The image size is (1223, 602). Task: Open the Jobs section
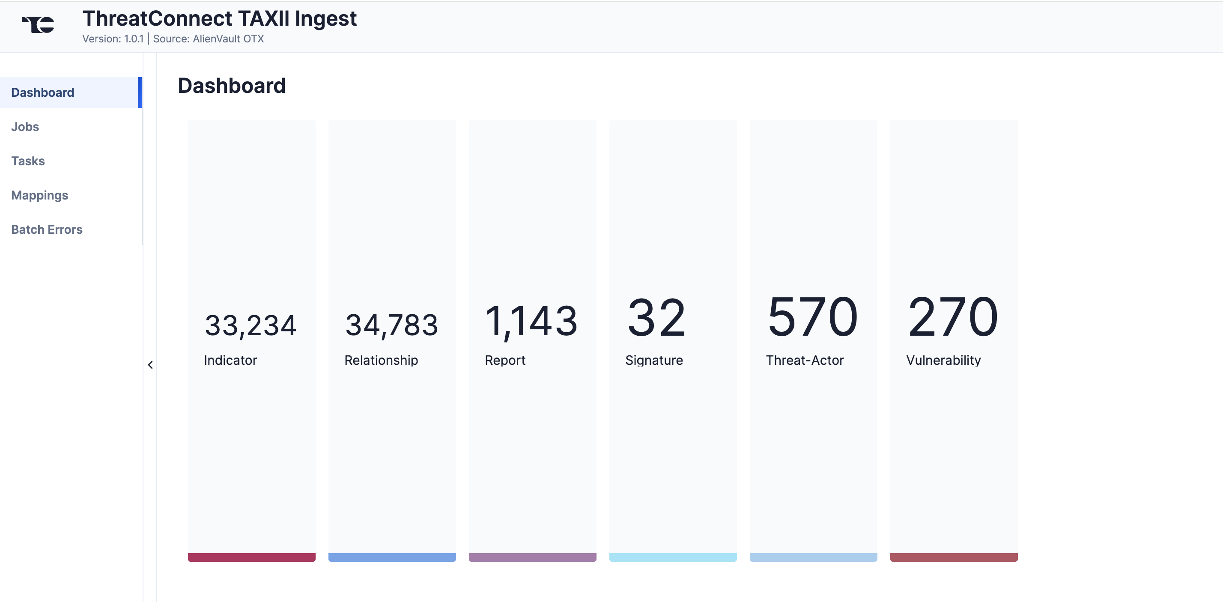[x=25, y=126]
